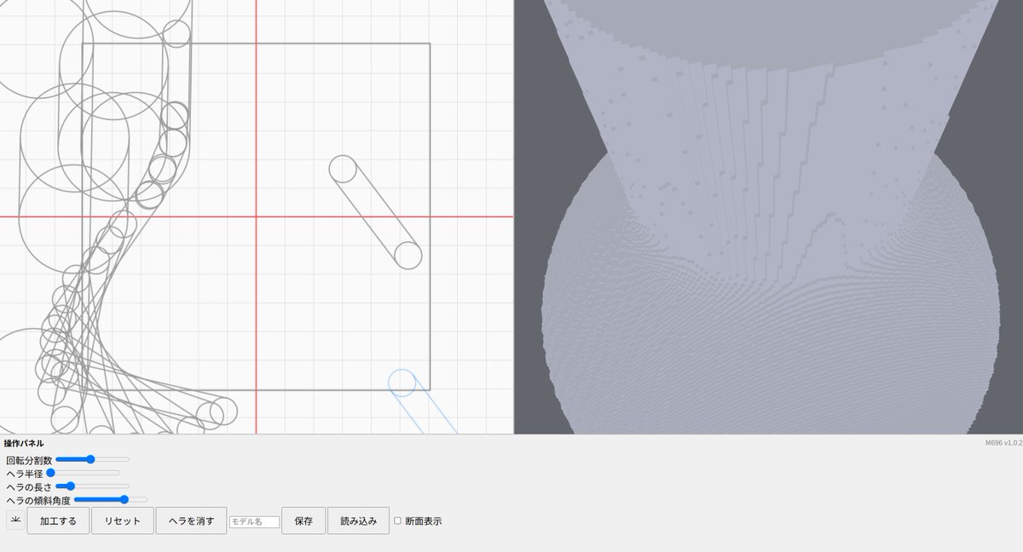
Task: Enable the 断面表示 checkbox
Action: coord(397,520)
